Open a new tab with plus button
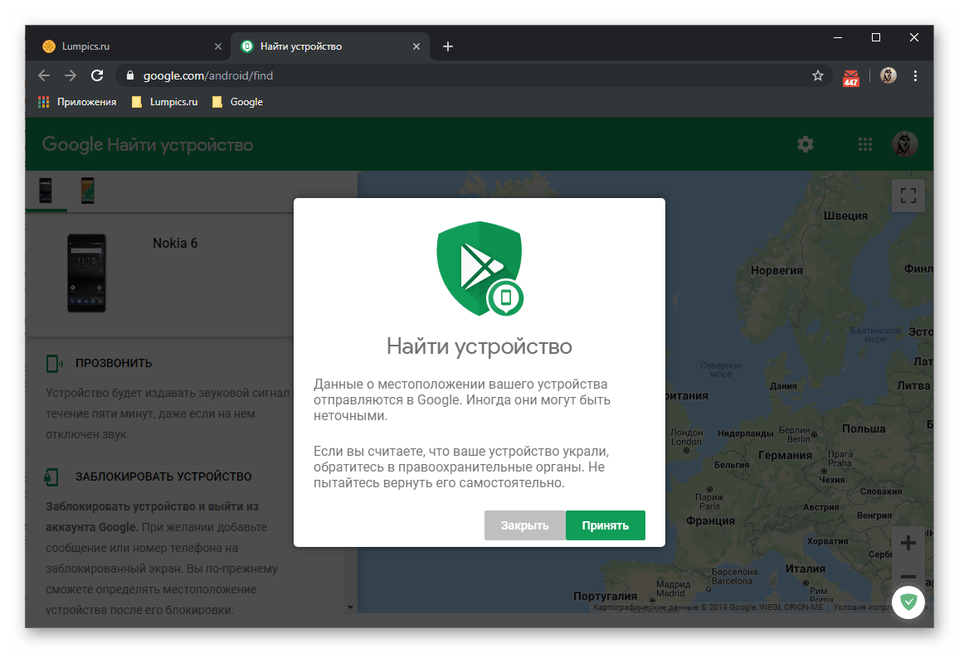 (448, 46)
